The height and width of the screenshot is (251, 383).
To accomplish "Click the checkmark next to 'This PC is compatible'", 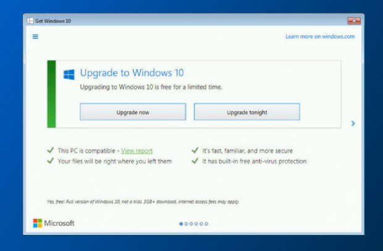I will pyautogui.click(x=51, y=150).
